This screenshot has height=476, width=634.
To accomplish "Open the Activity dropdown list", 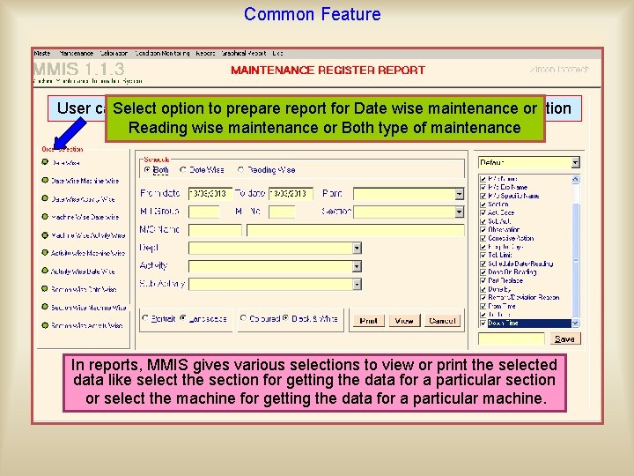I will pos(357,266).
